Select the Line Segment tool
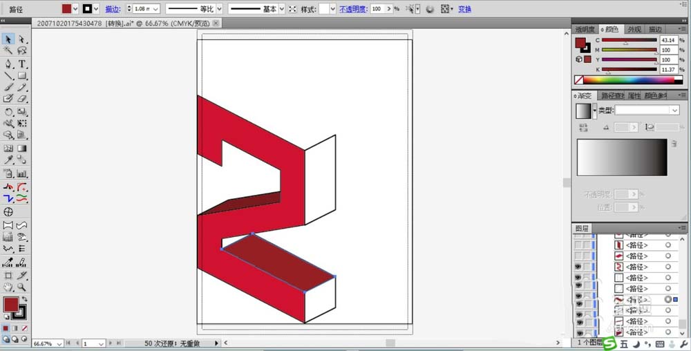The image size is (691, 351). tap(8, 76)
